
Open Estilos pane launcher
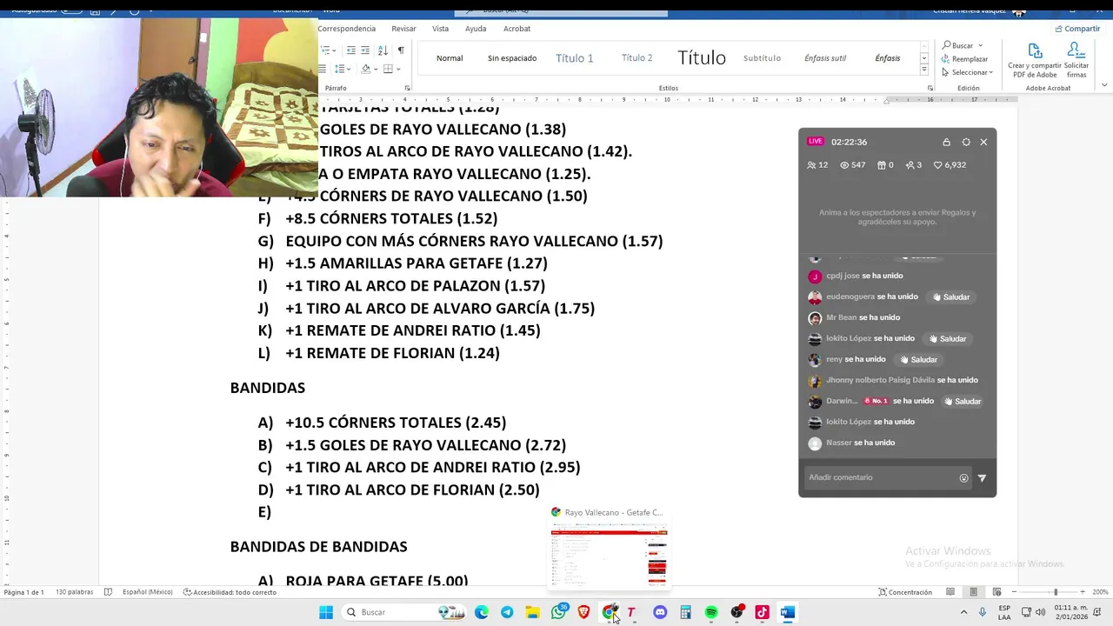point(930,88)
